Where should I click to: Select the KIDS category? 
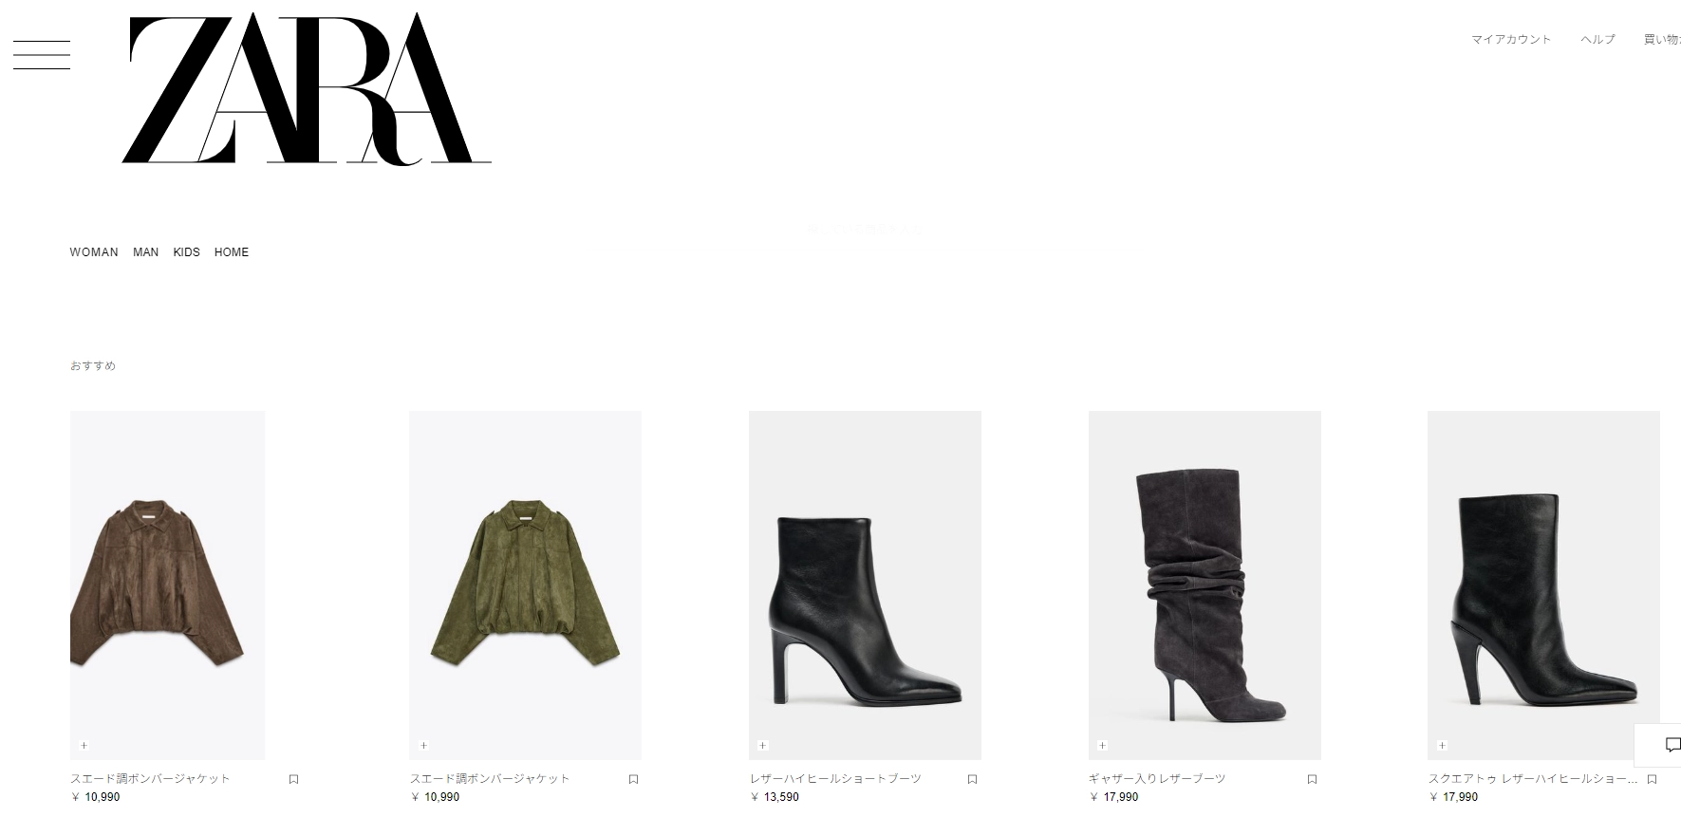[x=186, y=252]
